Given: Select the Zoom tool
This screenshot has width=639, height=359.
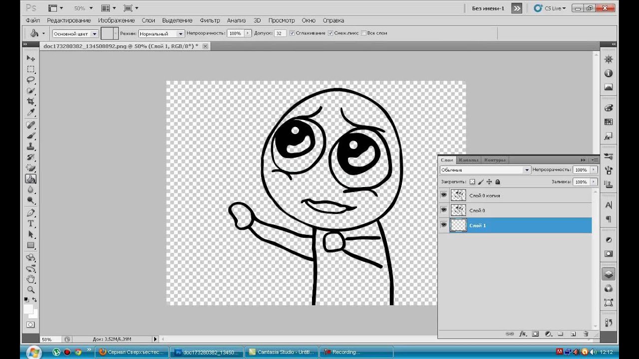Looking at the screenshot, I should (31, 290).
